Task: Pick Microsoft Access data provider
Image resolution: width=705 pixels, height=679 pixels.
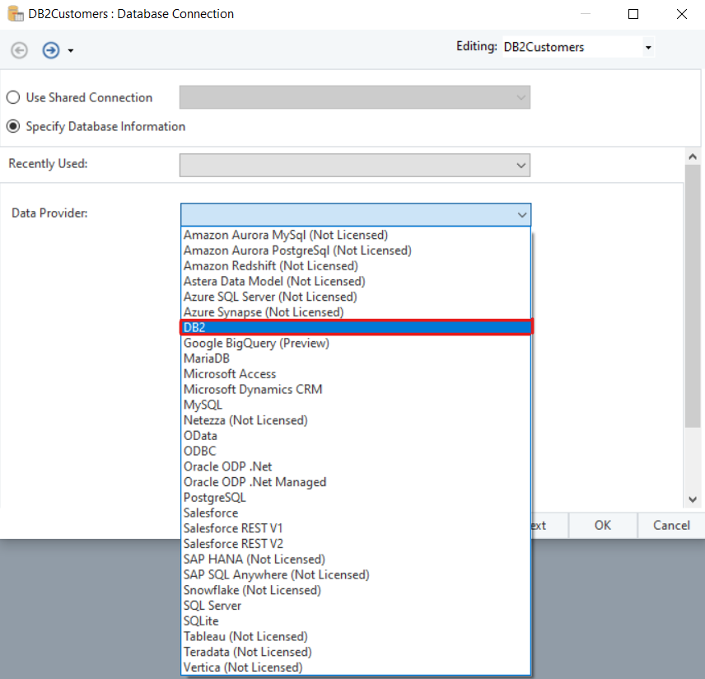Action: (x=230, y=373)
